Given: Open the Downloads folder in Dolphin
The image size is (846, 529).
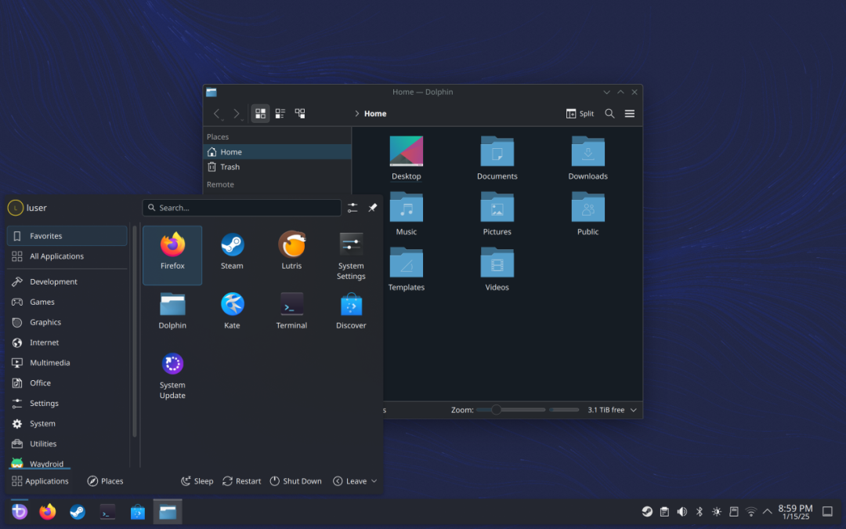Looking at the screenshot, I should pyautogui.click(x=587, y=158).
